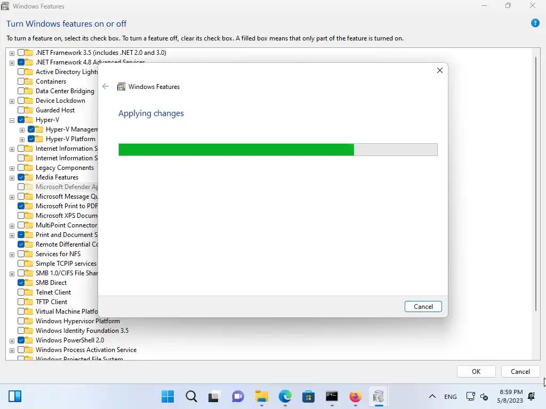Click OK in the Windows Features window
This screenshot has height=409, width=546.
(476, 371)
